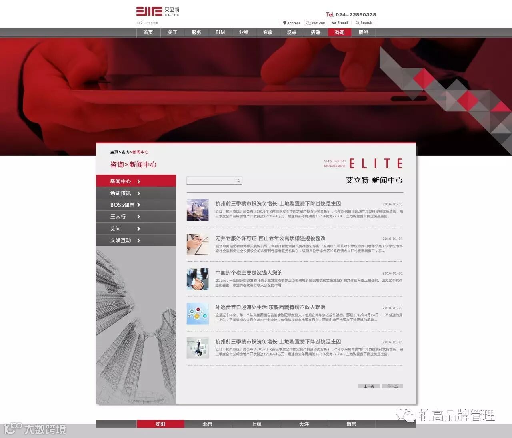Open the thumbnail beside 外逃贪官自述海外生活 article
Screen dimensions: 512x438
coord(198,313)
